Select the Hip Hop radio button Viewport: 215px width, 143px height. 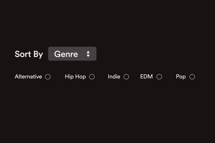[x=92, y=77]
